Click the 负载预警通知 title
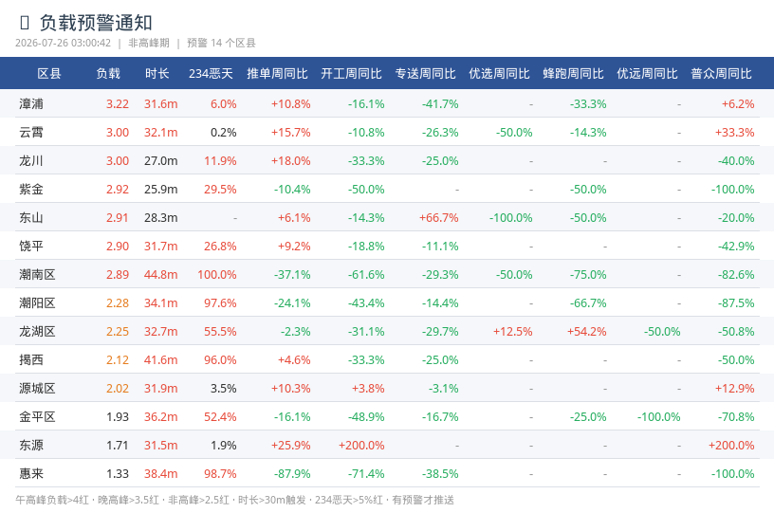This screenshot has height=531, width=774. [96, 23]
